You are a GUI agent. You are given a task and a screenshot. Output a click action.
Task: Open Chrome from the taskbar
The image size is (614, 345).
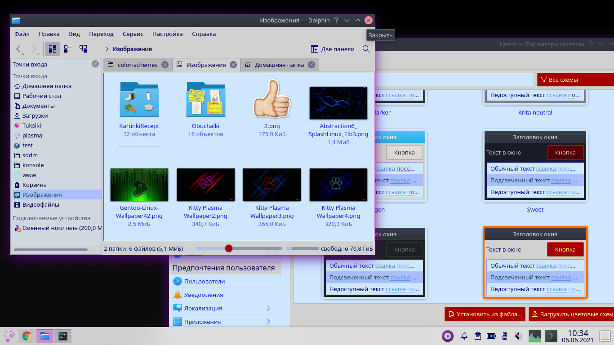(x=27, y=336)
